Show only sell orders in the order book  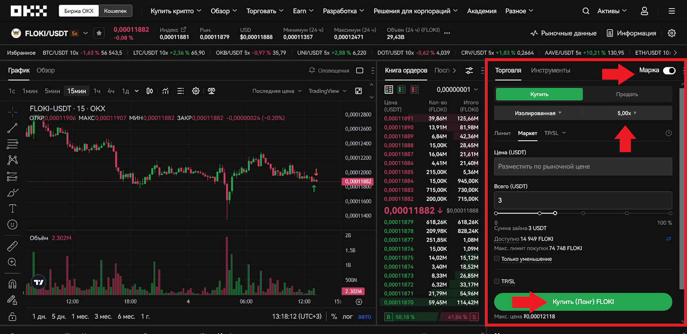[415, 90]
